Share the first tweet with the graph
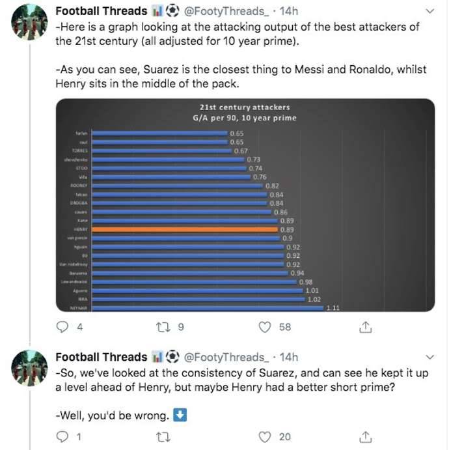This screenshot has height=450, width=449. click(366, 327)
